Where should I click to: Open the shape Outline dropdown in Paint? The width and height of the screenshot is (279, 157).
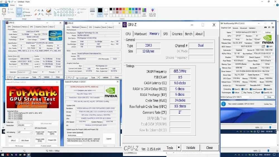click(82, 9)
